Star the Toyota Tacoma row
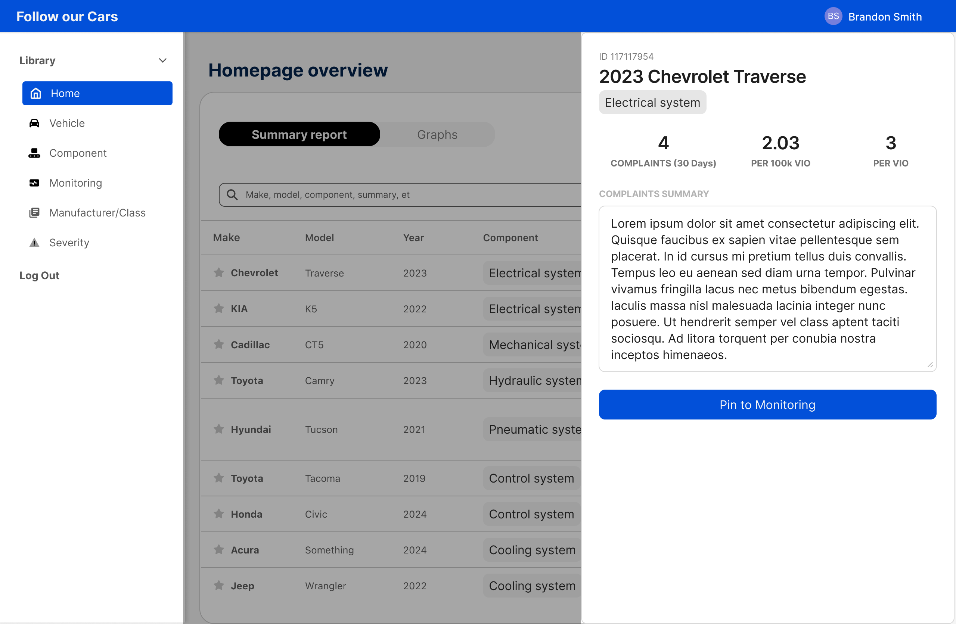 click(219, 478)
